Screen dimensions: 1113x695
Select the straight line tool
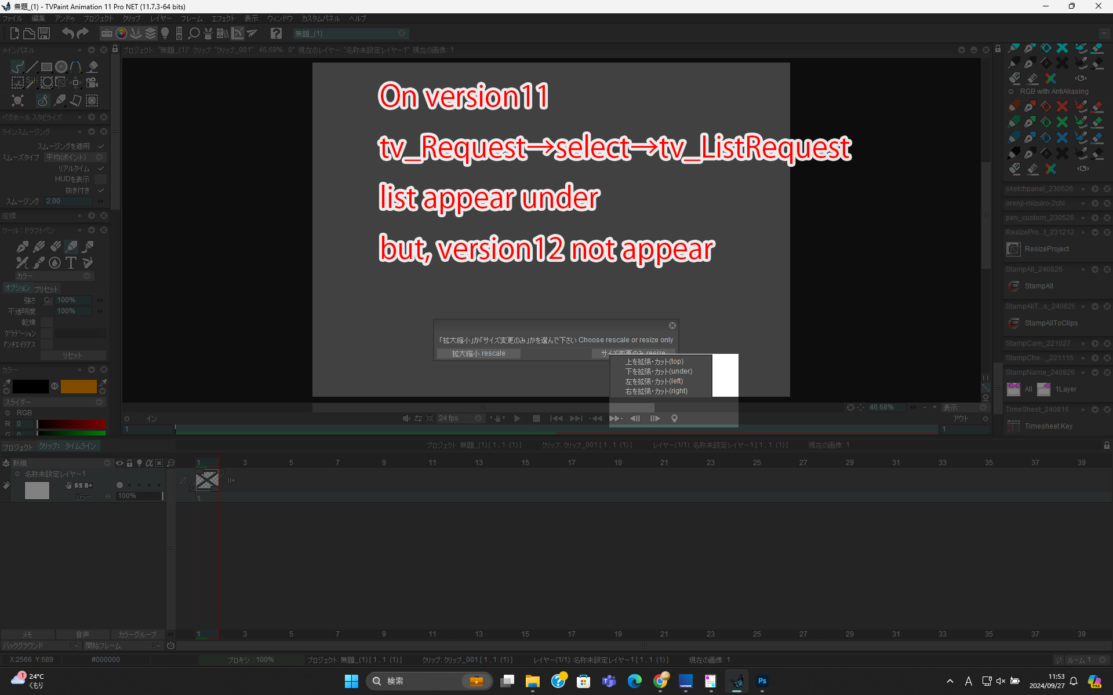32,67
